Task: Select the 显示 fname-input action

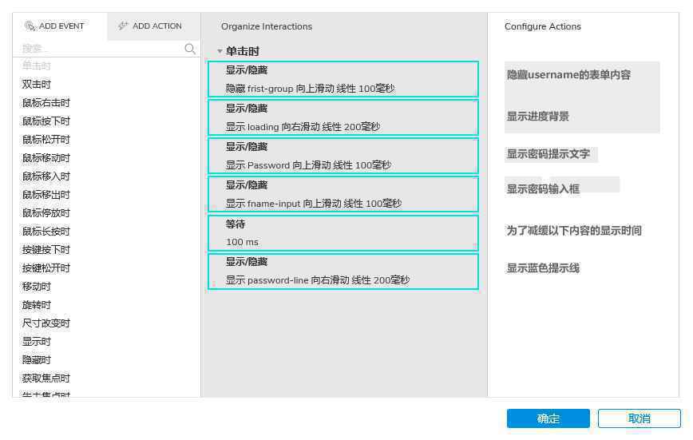Action: [343, 195]
